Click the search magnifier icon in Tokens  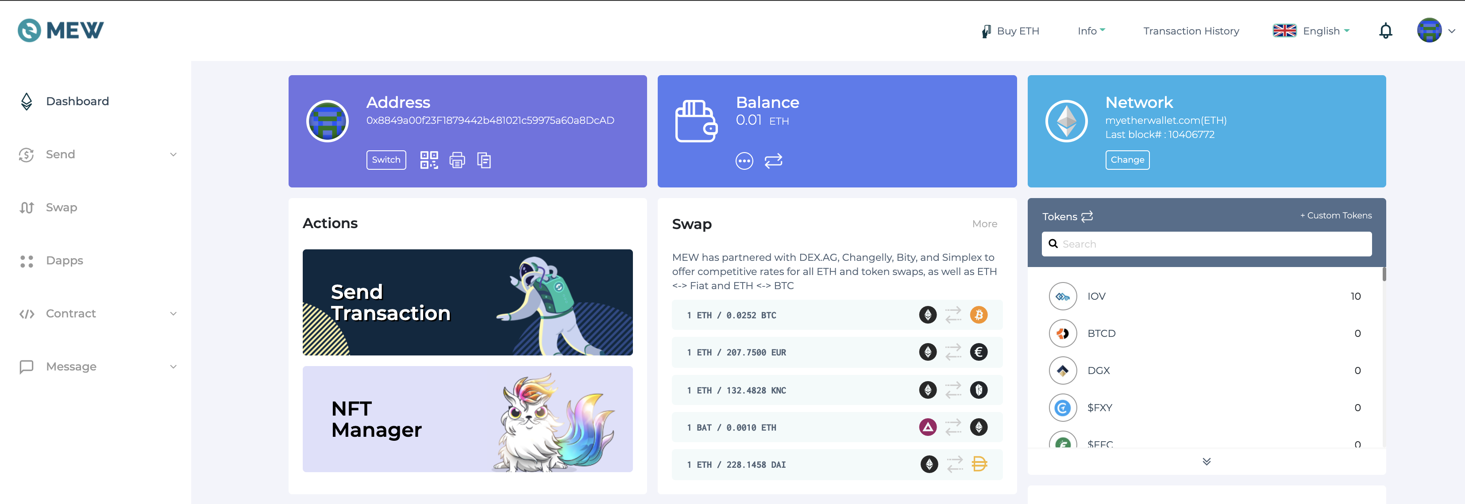coord(1052,244)
